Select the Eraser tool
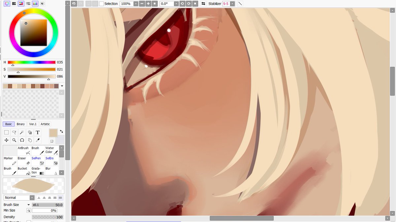Screen dimensions: 396x222 coord(23,161)
